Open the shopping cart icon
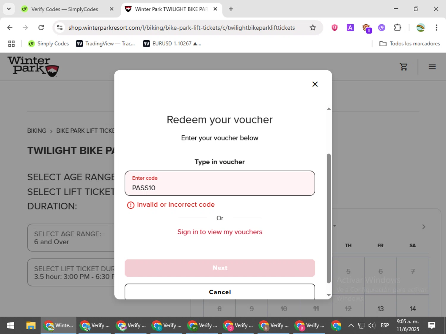 (x=403, y=67)
